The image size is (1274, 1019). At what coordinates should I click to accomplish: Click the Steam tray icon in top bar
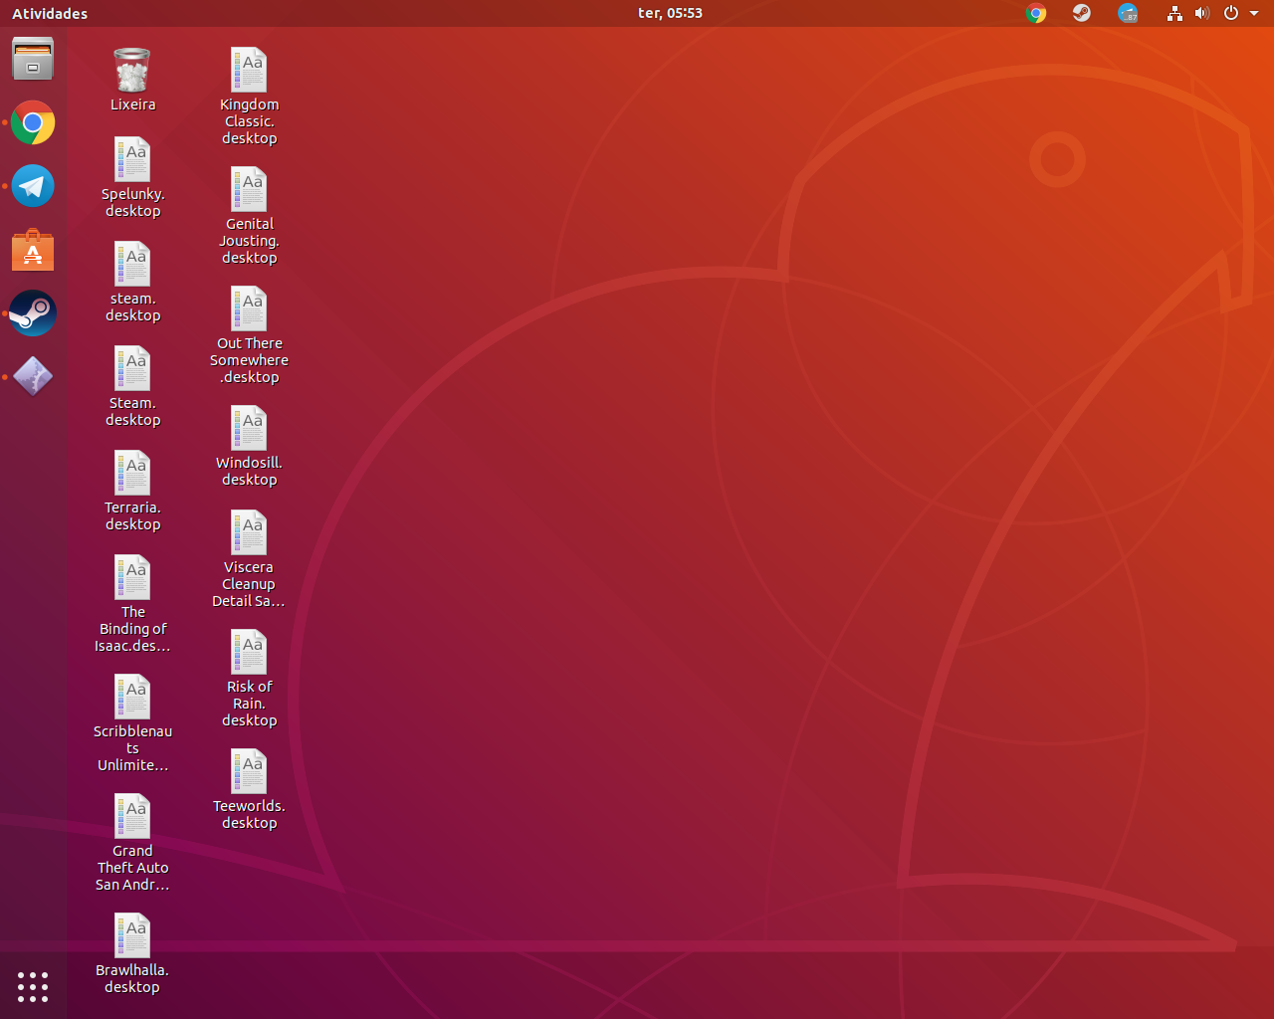[x=1082, y=13]
